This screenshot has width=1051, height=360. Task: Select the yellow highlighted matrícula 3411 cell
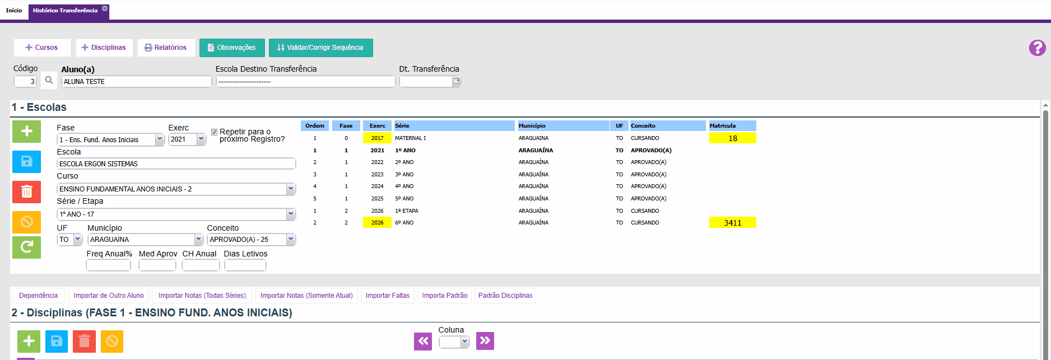point(732,223)
